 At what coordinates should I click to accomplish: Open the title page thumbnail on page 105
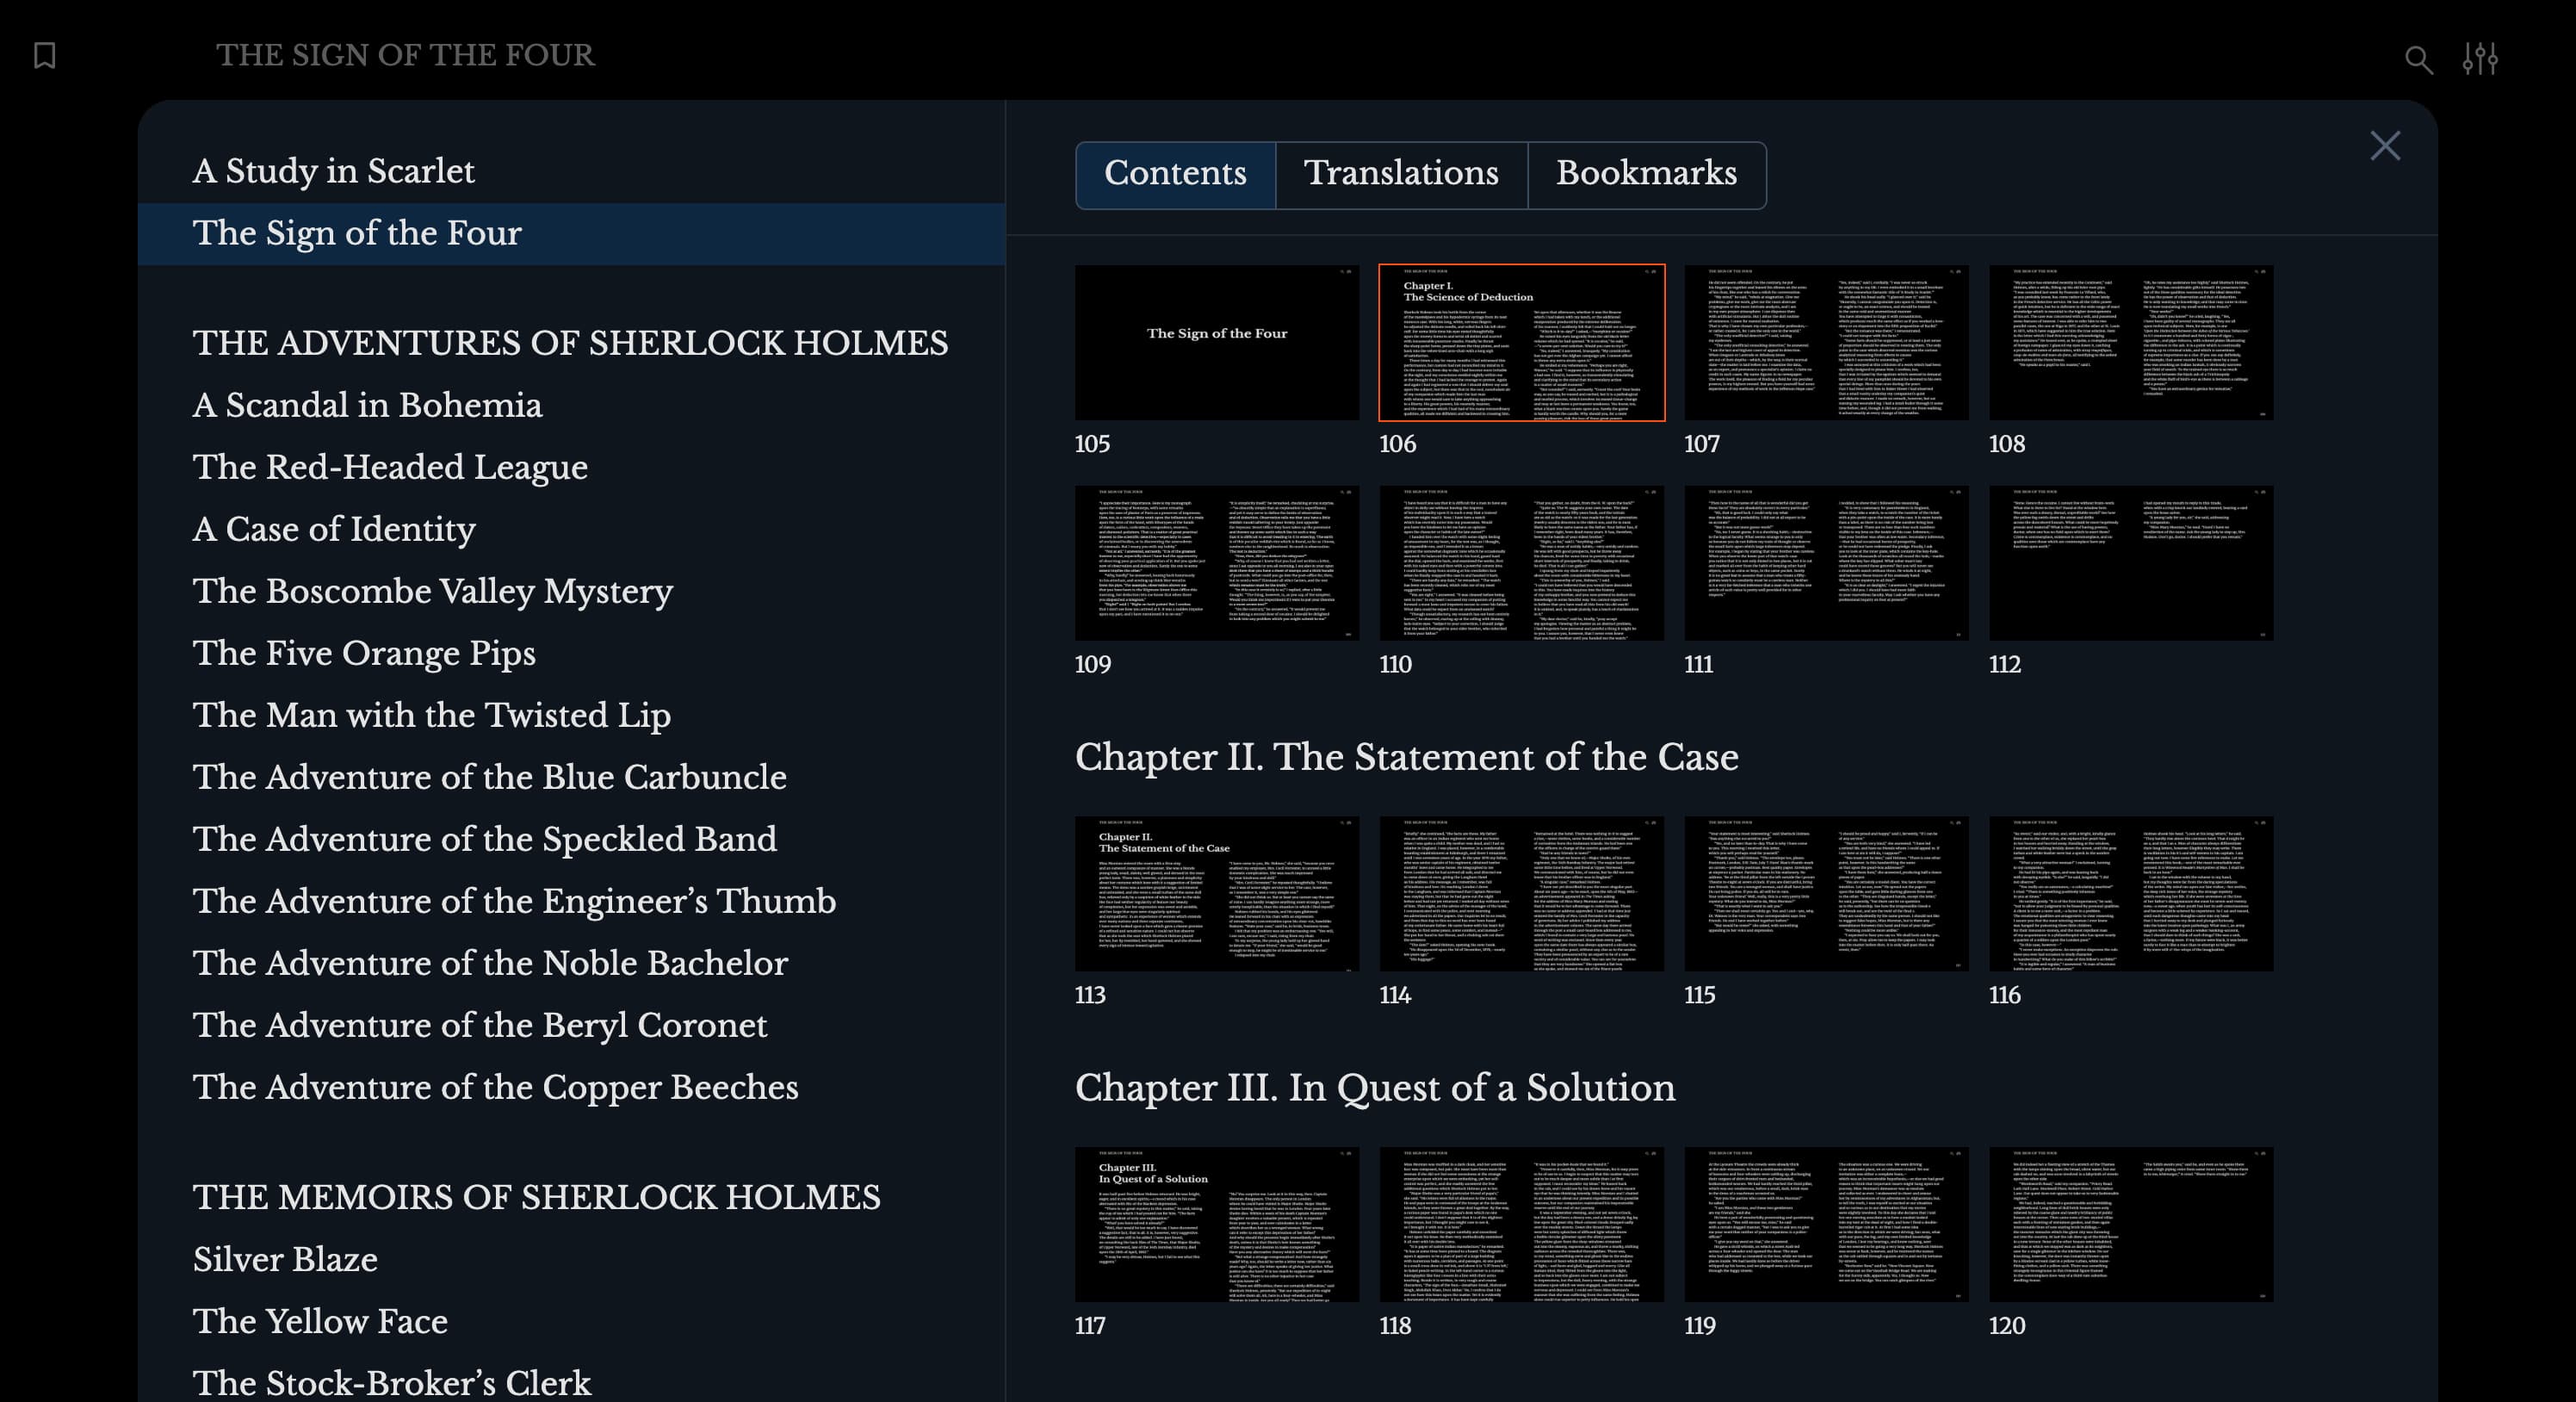1216,342
